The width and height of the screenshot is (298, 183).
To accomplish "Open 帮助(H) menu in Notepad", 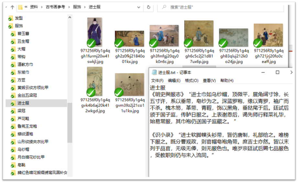I will (x=227, y=81).
